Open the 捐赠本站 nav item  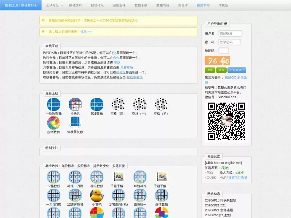click(x=203, y=5)
